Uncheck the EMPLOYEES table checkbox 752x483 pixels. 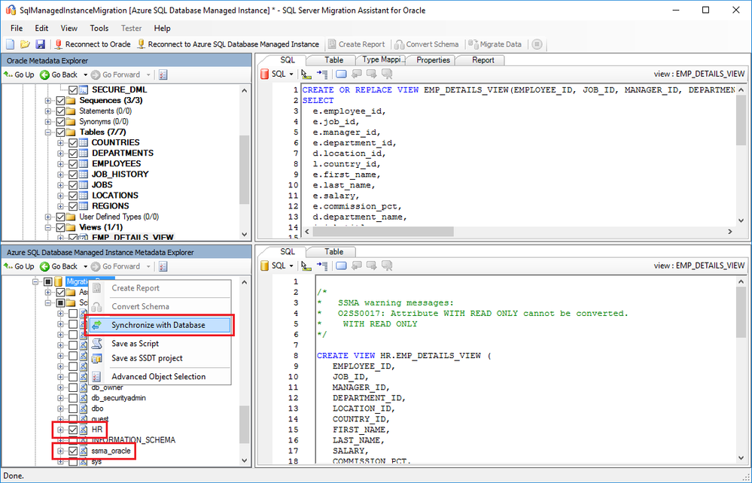pos(73,164)
